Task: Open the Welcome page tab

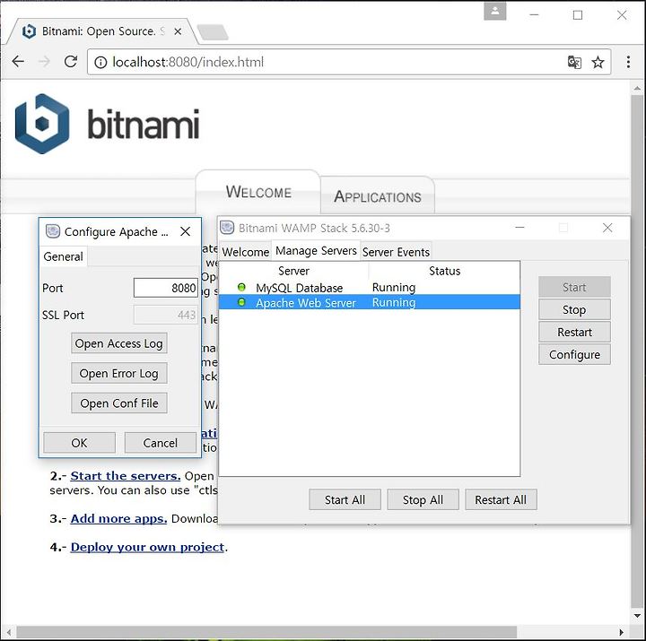Action: click(x=258, y=192)
